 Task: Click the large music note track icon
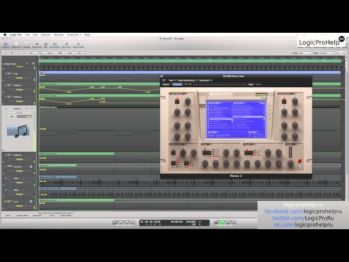(18, 132)
